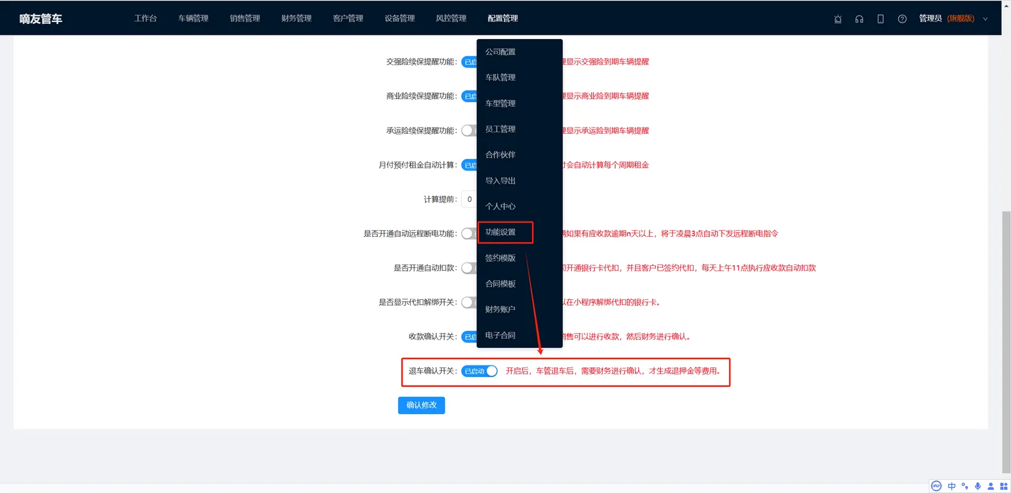The height and width of the screenshot is (493, 1011).
Task: Expand the 管理员 account dropdown arrow
Action: click(x=985, y=19)
